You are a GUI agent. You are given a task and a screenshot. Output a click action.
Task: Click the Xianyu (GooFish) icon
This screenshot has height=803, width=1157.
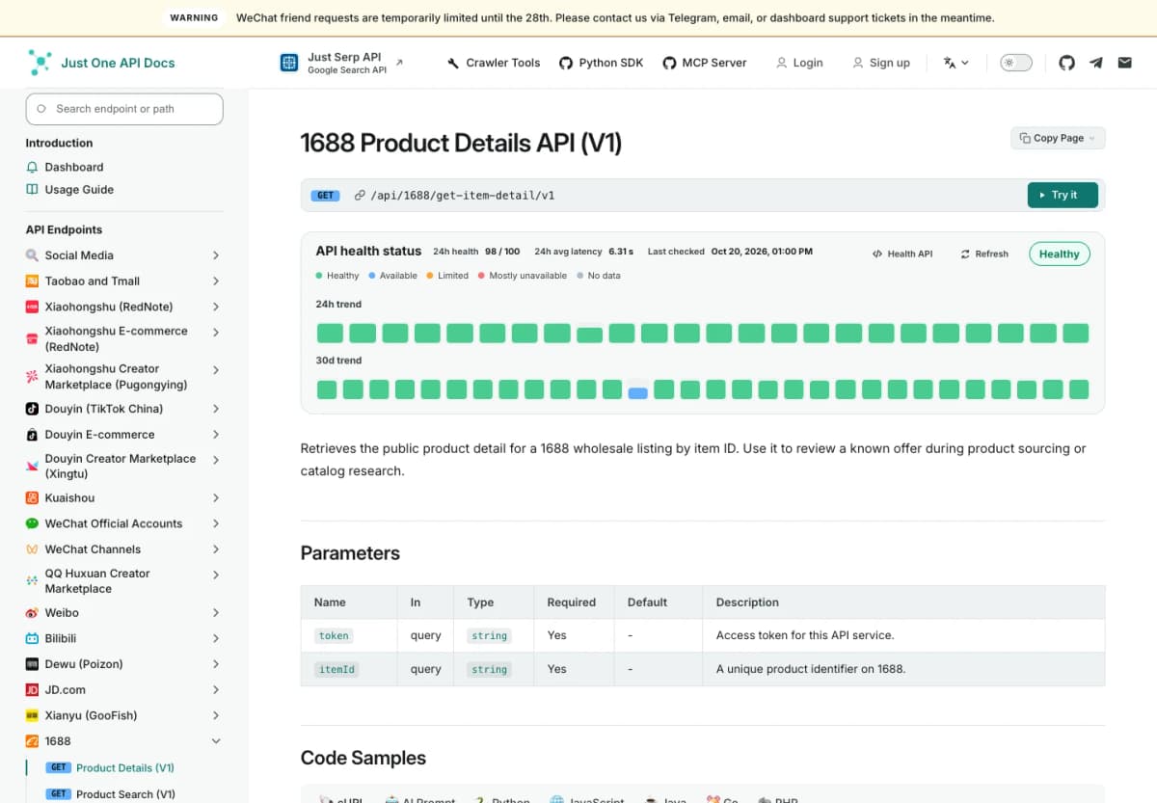[33, 715]
